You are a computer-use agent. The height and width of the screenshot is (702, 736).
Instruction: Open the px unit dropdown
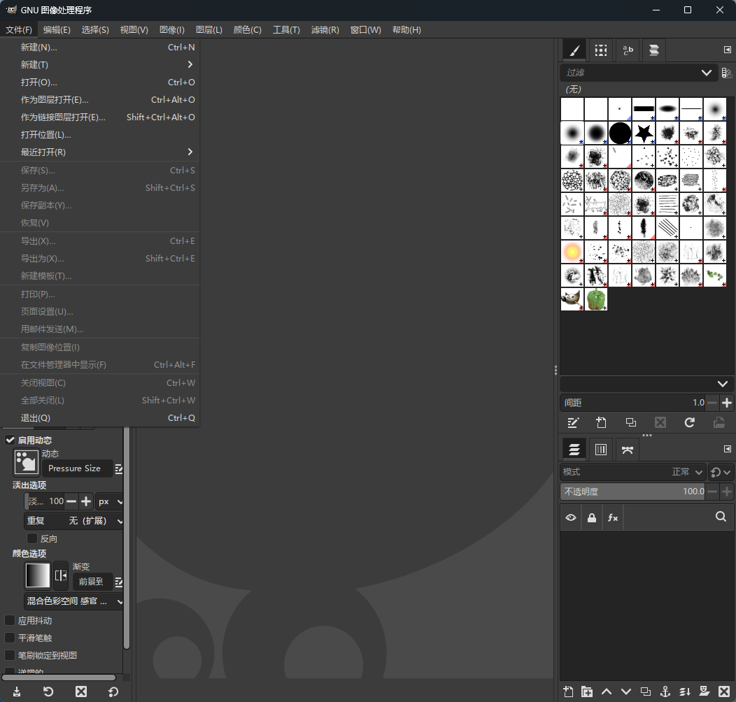point(109,501)
